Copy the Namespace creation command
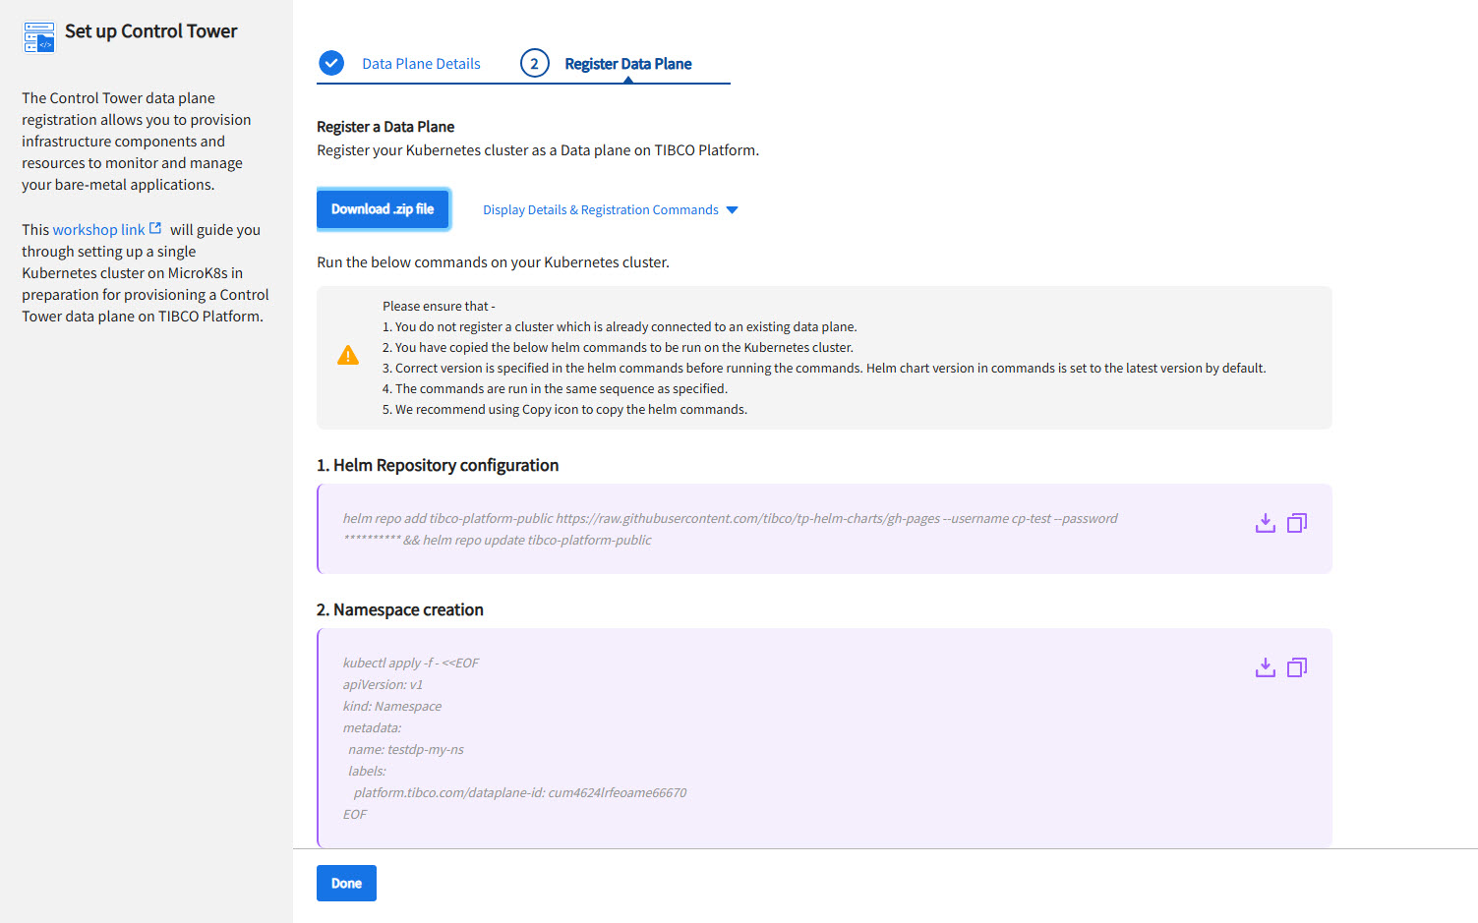The height and width of the screenshot is (923, 1478). (x=1297, y=667)
